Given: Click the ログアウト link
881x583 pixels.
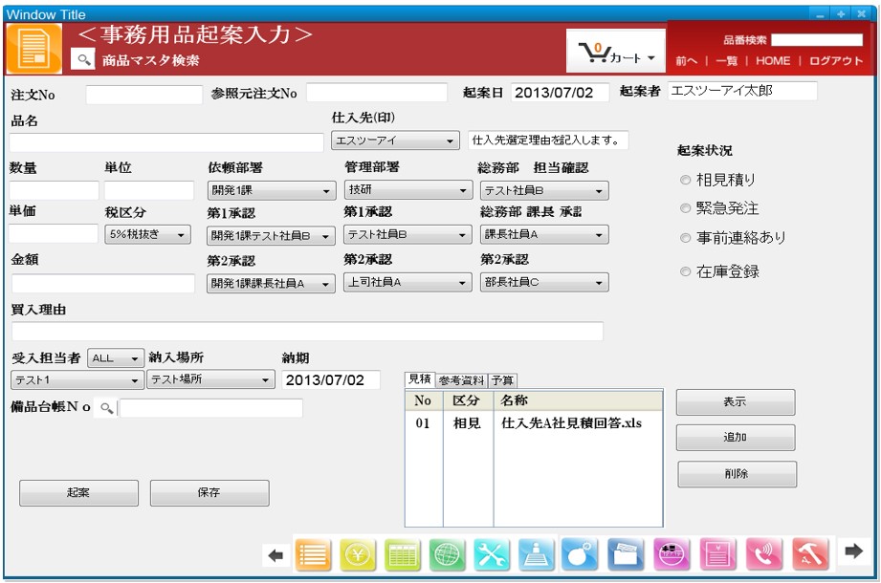Looking at the screenshot, I should click(x=836, y=60).
